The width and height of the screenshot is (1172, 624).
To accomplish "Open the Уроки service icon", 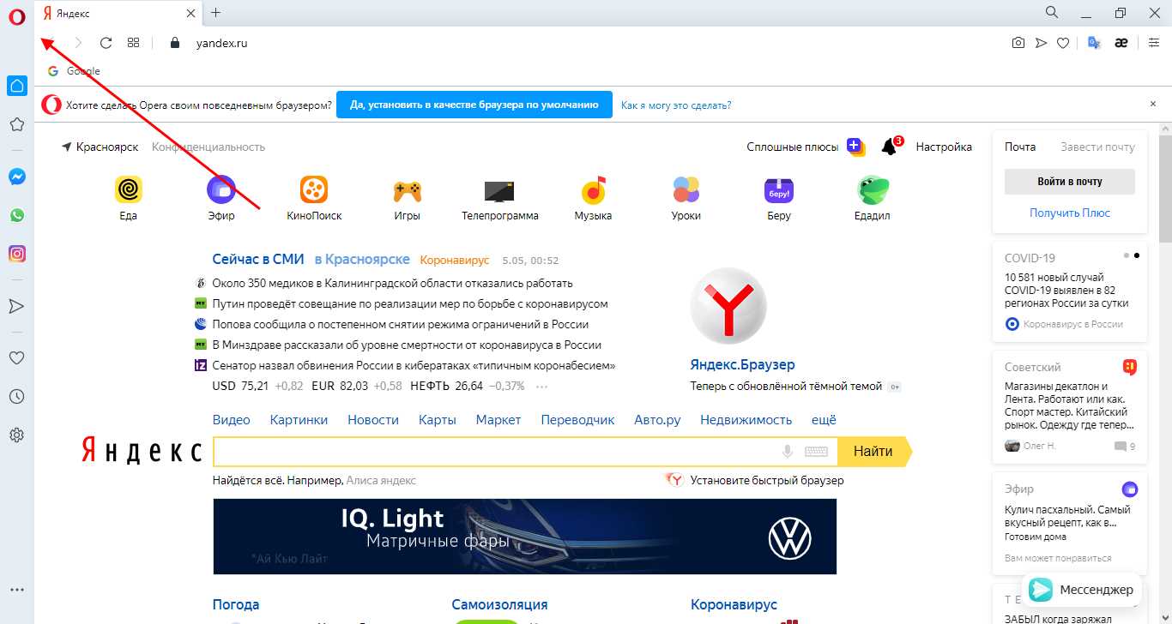I will [686, 189].
